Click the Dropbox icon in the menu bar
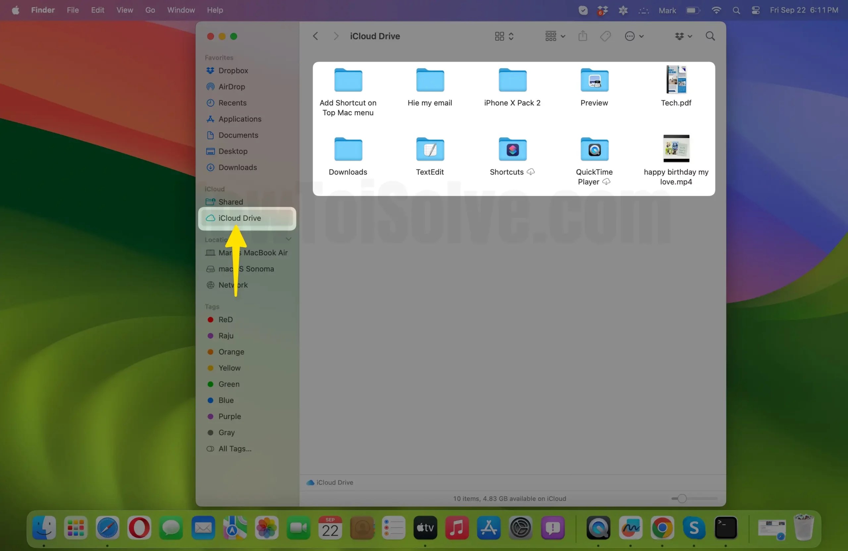The height and width of the screenshot is (551, 848). click(x=602, y=10)
